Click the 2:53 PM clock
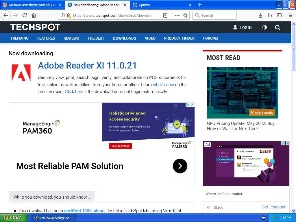Image resolution: width=296 pixels, height=222 pixels. (x=285, y=218)
